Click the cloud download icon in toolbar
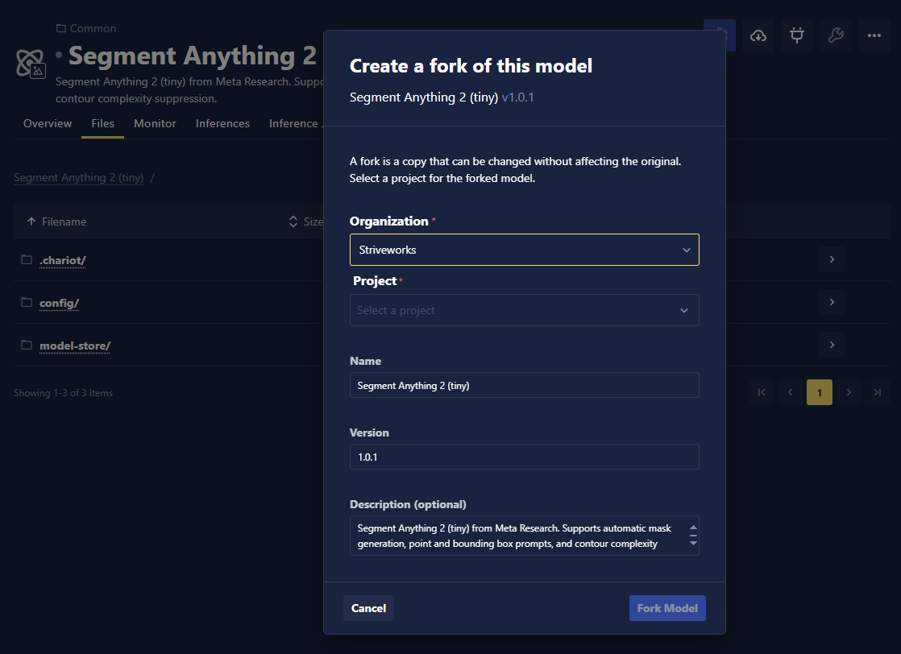901x654 pixels. (x=758, y=35)
